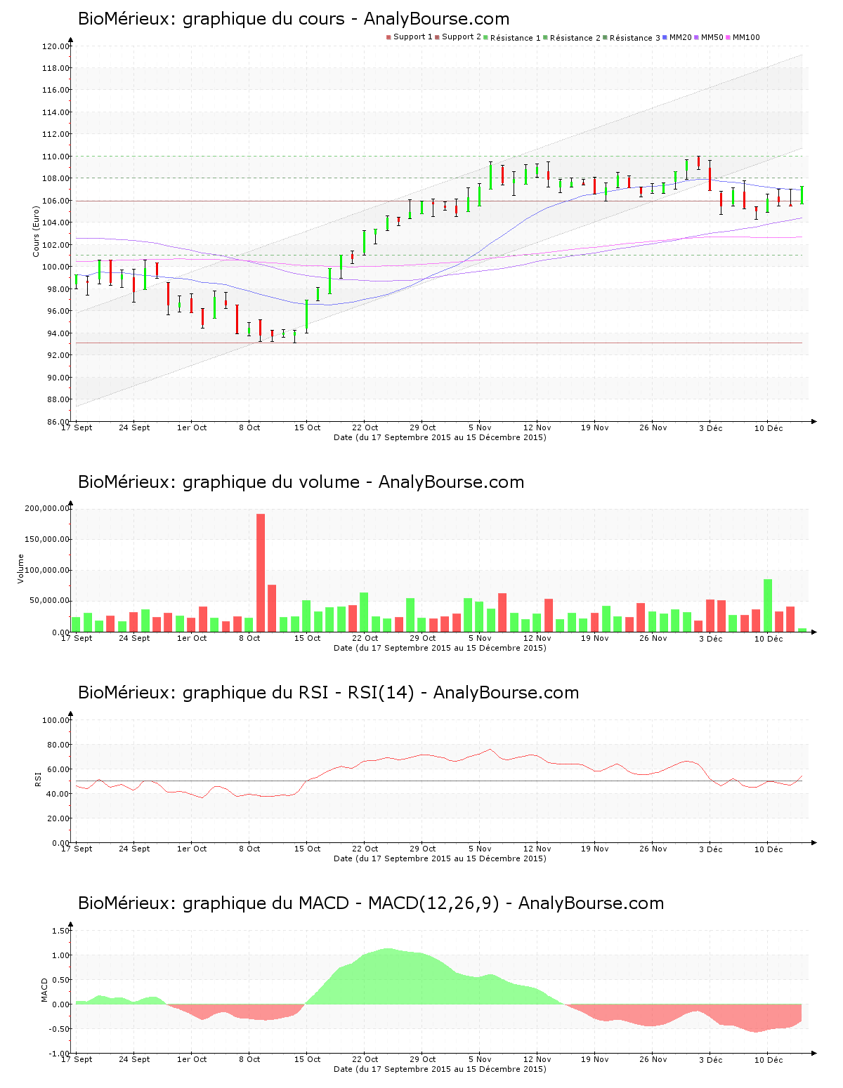
Task: Click the tallest red volume bar near 8 Oct
Action: (x=261, y=573)
